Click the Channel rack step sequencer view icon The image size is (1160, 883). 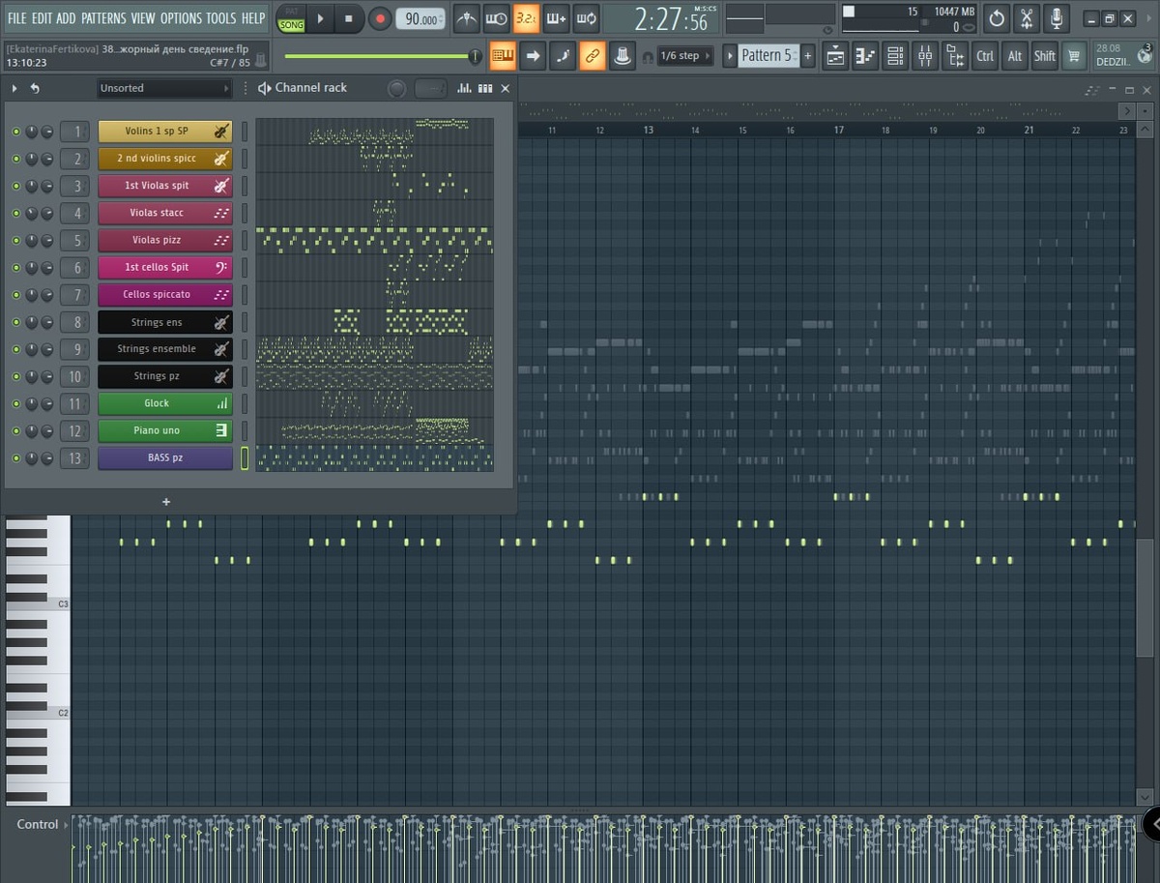tap(485, 88)
